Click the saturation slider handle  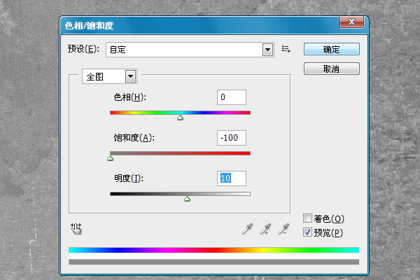pyautogui.click(x=111, y=158)
